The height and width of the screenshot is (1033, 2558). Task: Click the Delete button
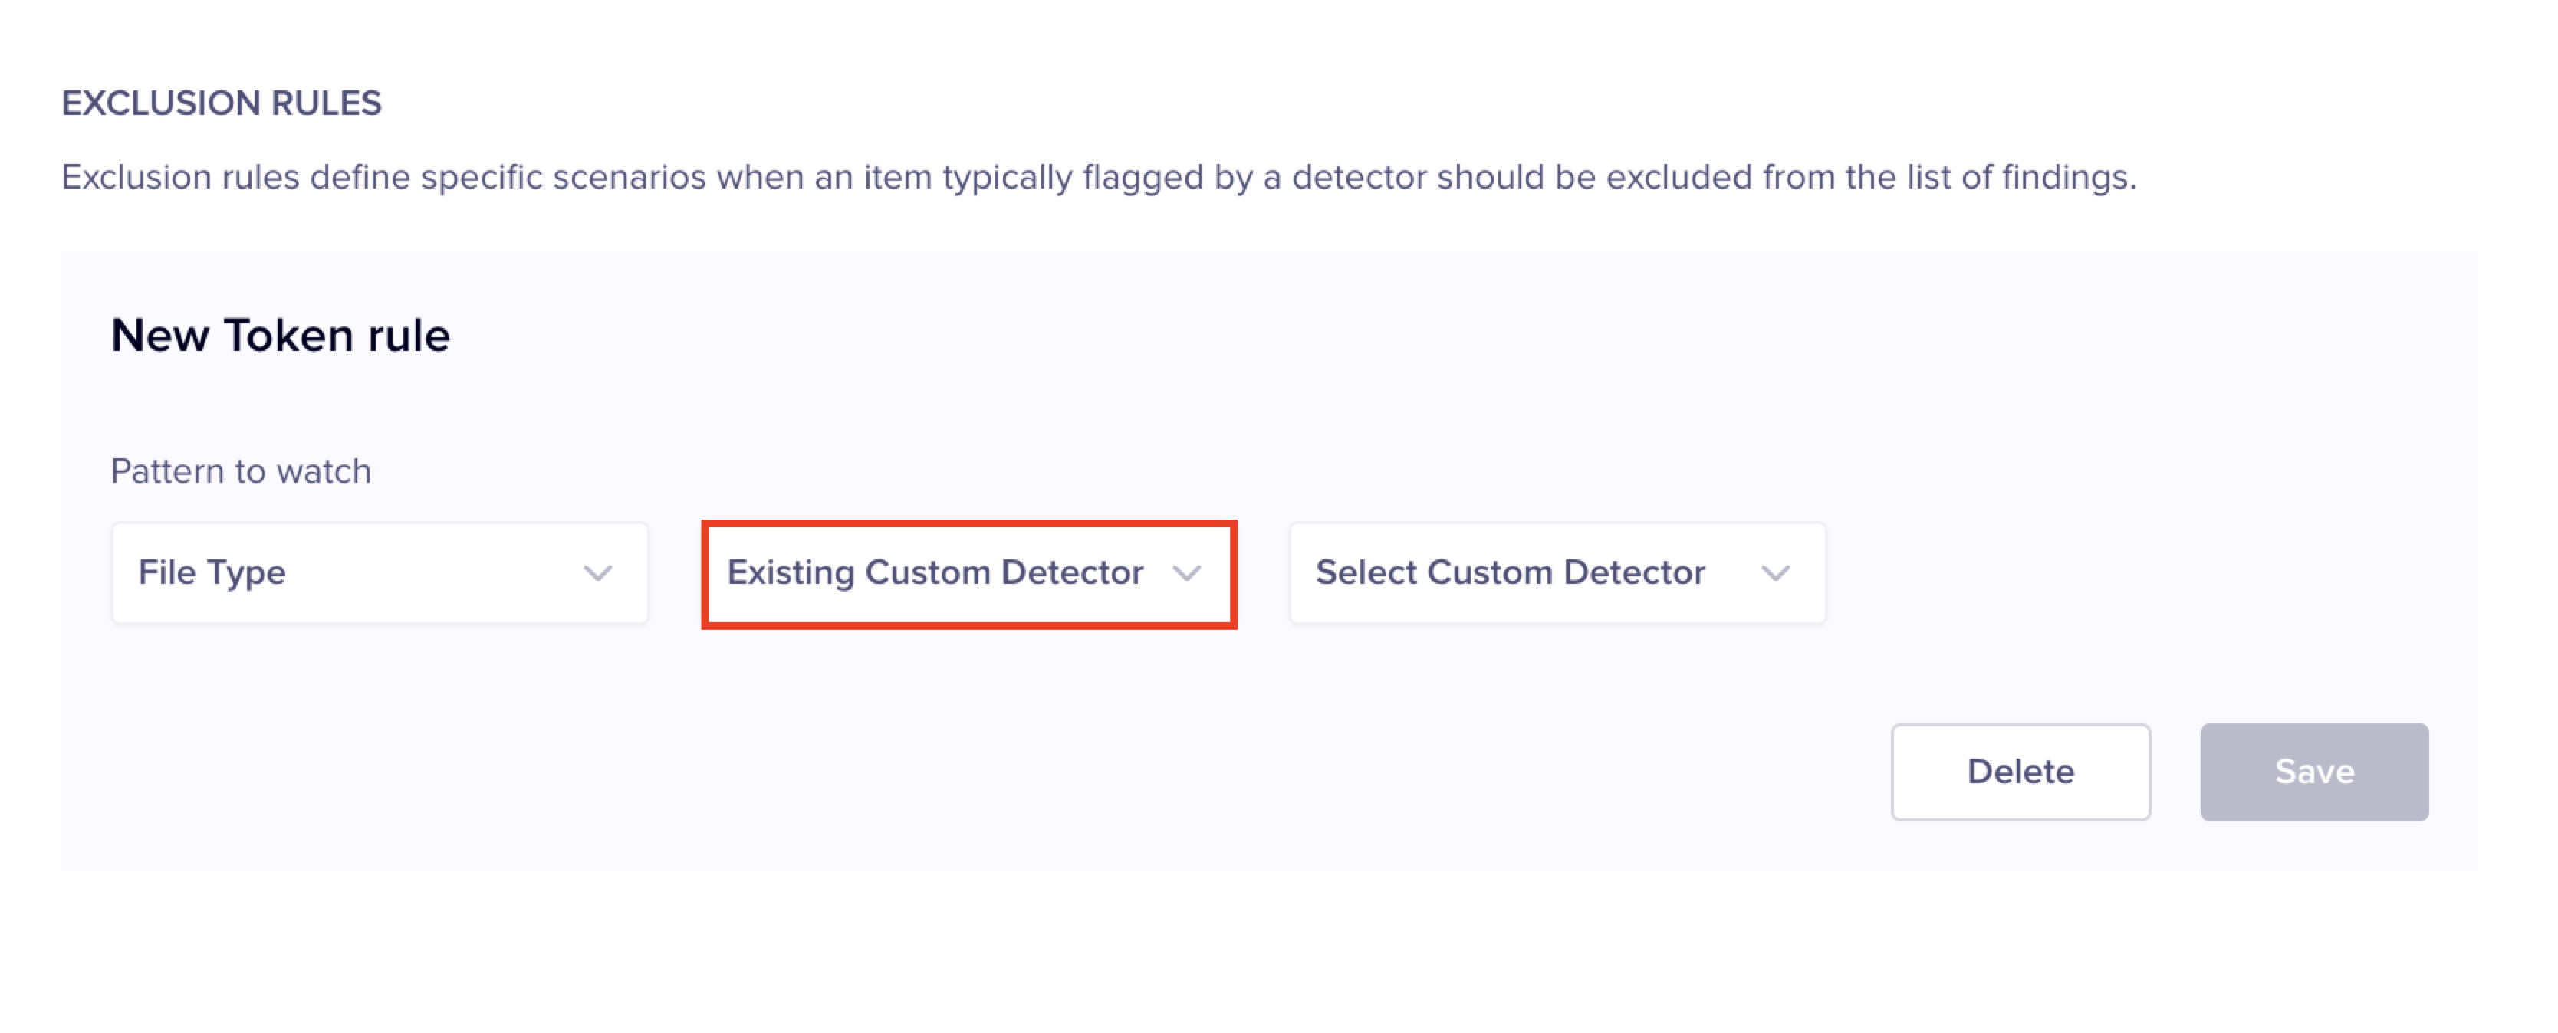point(2020,771)
